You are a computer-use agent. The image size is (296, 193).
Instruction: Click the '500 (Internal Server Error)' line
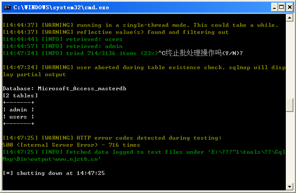(71, 145)
